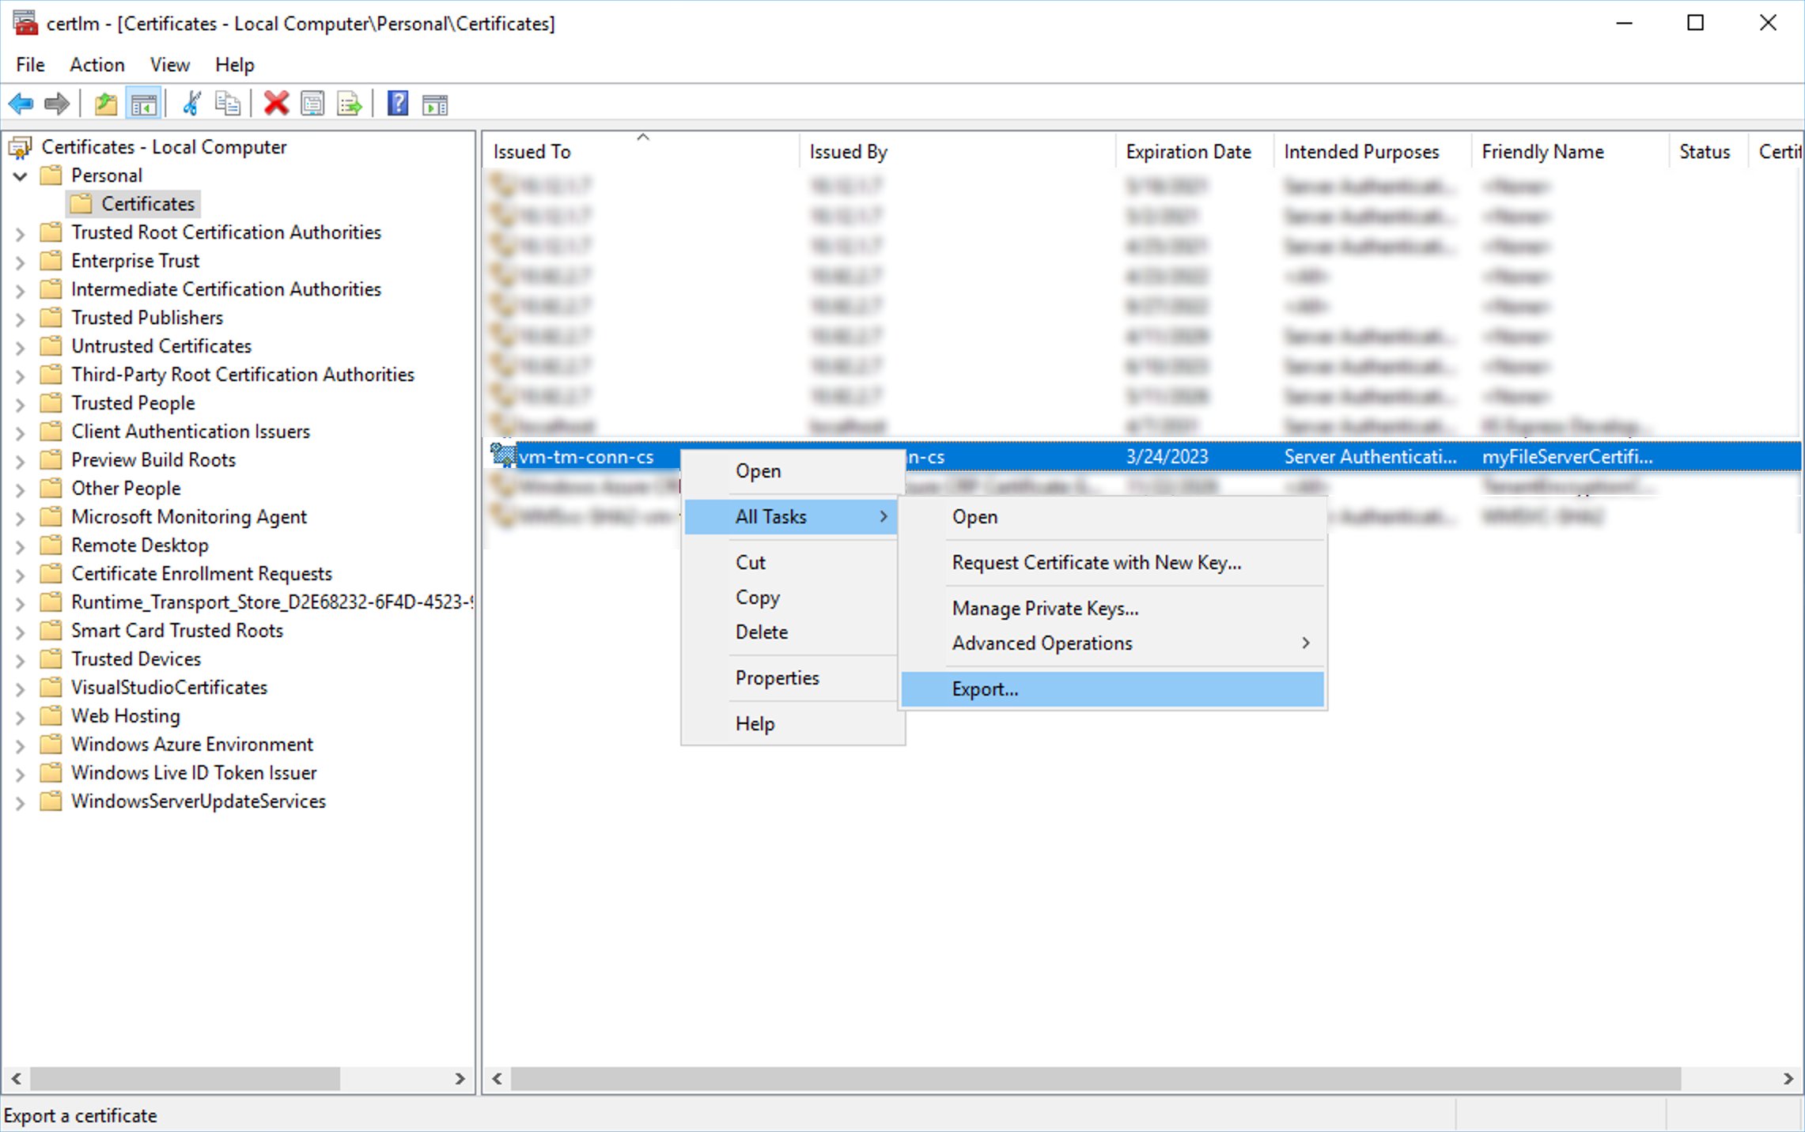The width and height of the screenshot is (1805, 1132).
Task: Click the red X Delete toolbar icon
Action: pyautogui.click(x=276, y=104)
